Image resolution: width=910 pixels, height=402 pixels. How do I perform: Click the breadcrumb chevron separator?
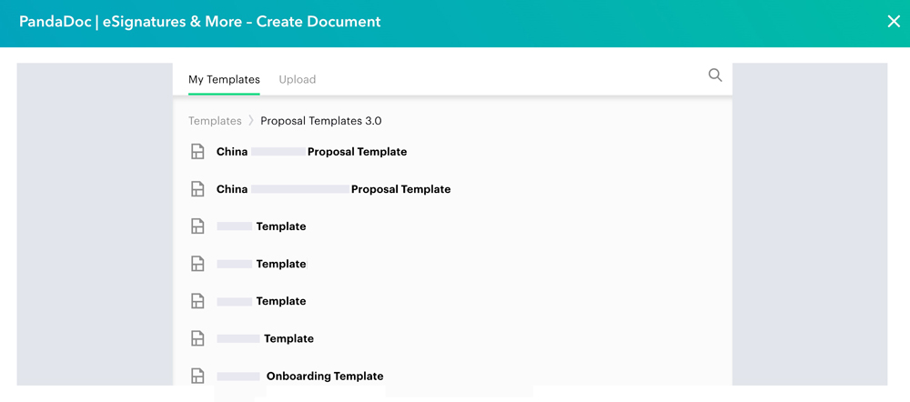251,121
